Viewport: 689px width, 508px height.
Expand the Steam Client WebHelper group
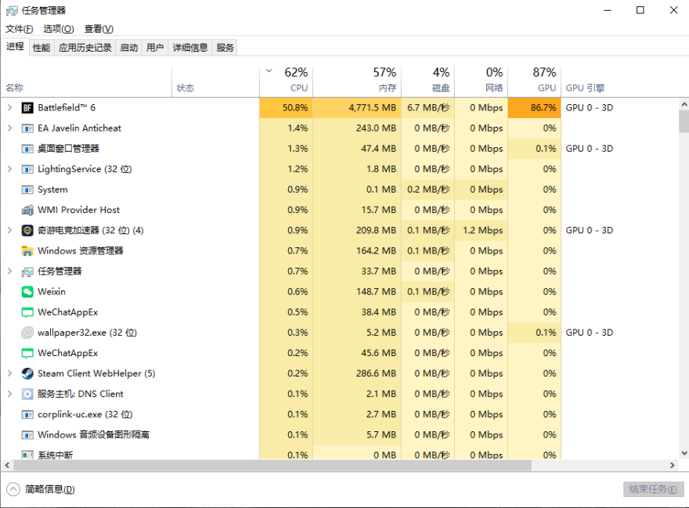click(x=9, y=373)
